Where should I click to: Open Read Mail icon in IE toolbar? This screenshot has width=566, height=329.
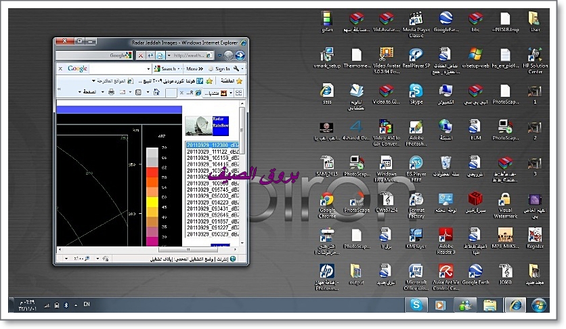coord(123,92)
